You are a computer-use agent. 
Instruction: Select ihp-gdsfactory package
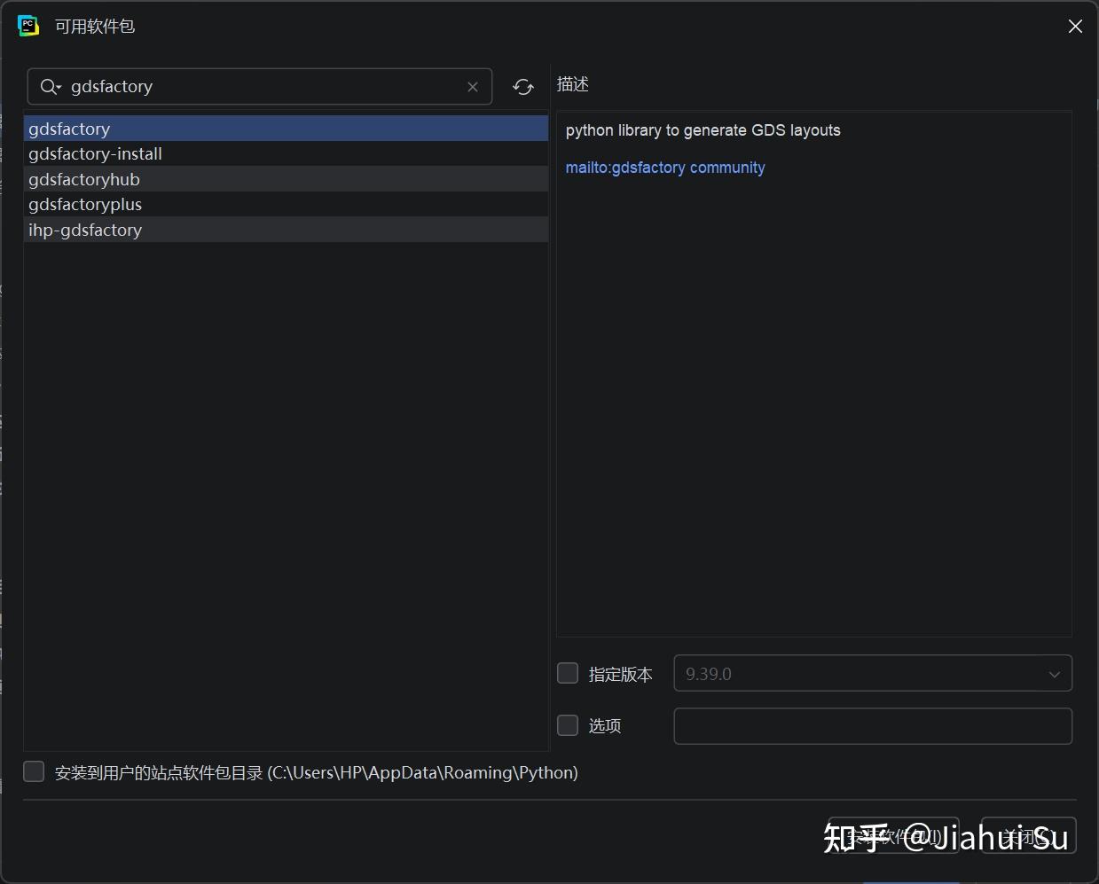tap(286, 230)
